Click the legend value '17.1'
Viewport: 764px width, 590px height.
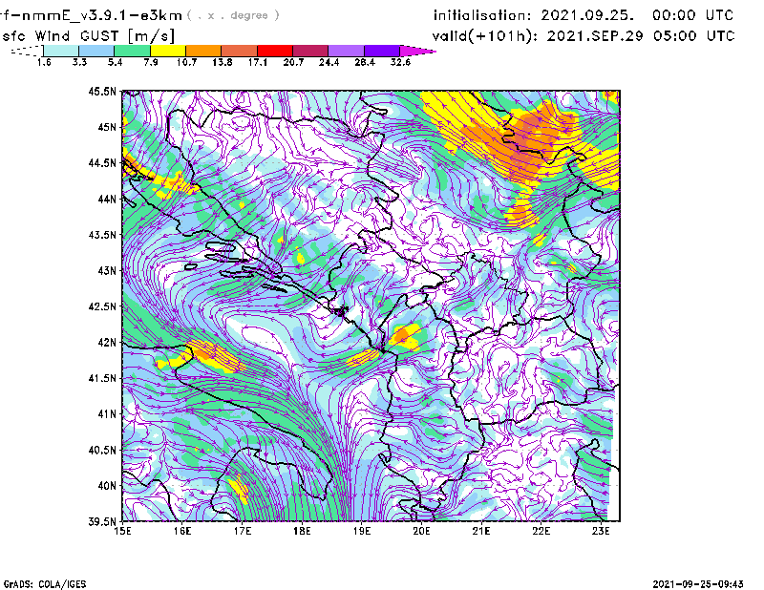coord(257,62)
